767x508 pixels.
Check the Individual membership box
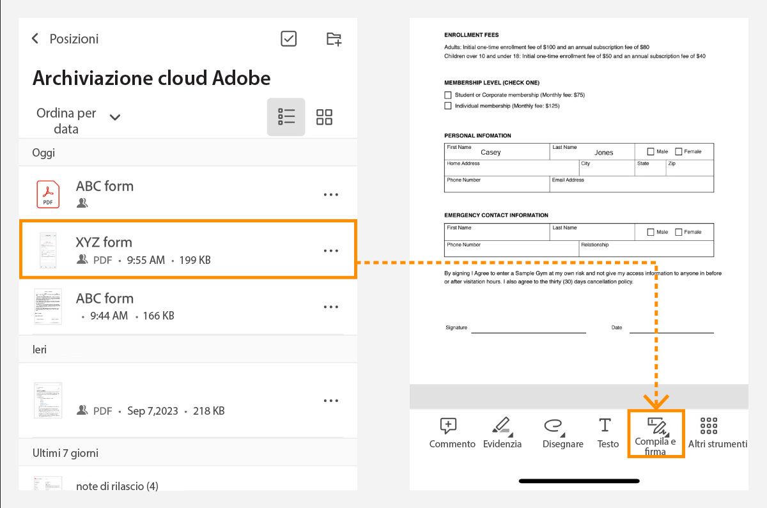(x=448, y=105)
